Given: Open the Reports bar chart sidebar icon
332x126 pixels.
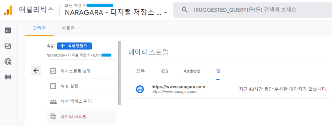Looking at the screenshot, I should [8, 30].
